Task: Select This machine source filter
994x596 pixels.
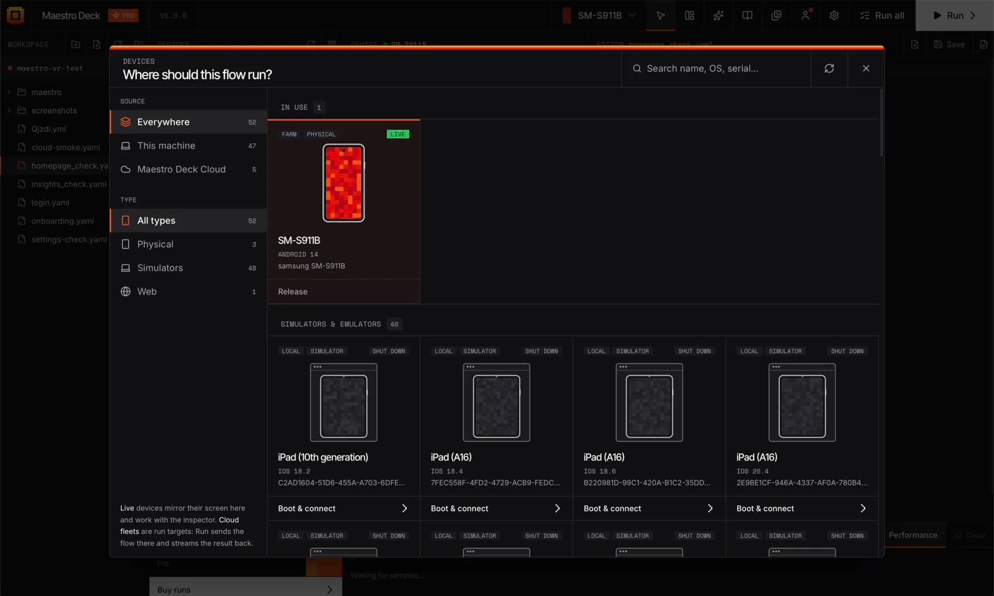Action: (188, 146)
